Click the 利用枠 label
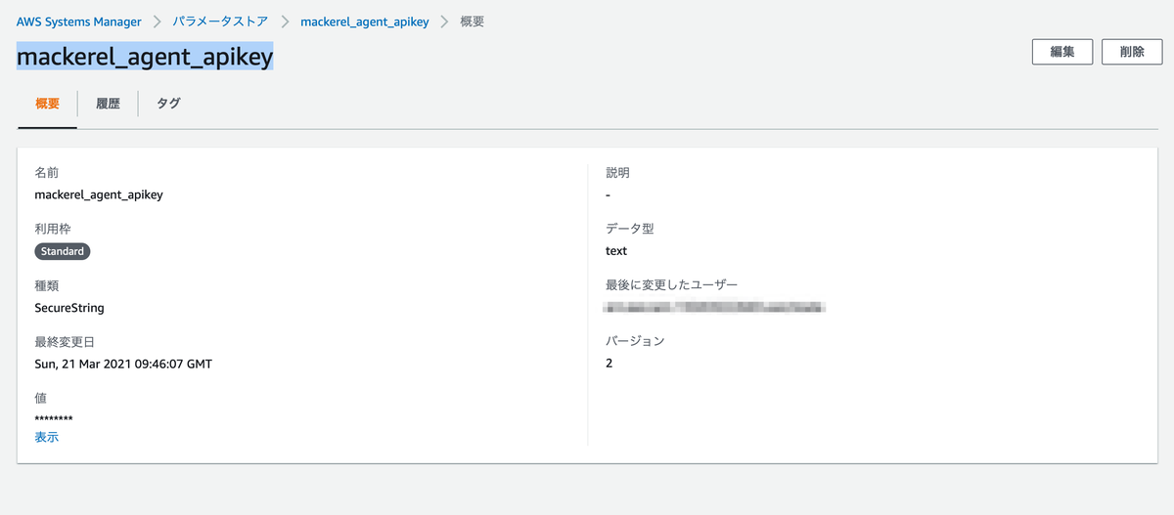The width and height of the screenshot is (1174, 515). pyautogui.click(x=53, y=229)
